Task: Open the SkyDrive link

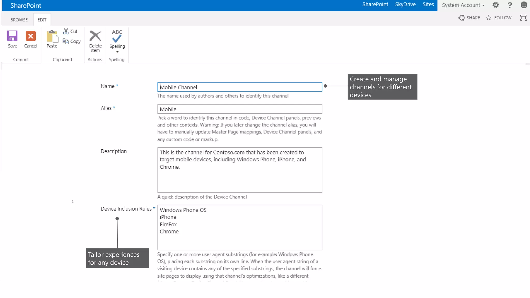Action: point(405,4)
